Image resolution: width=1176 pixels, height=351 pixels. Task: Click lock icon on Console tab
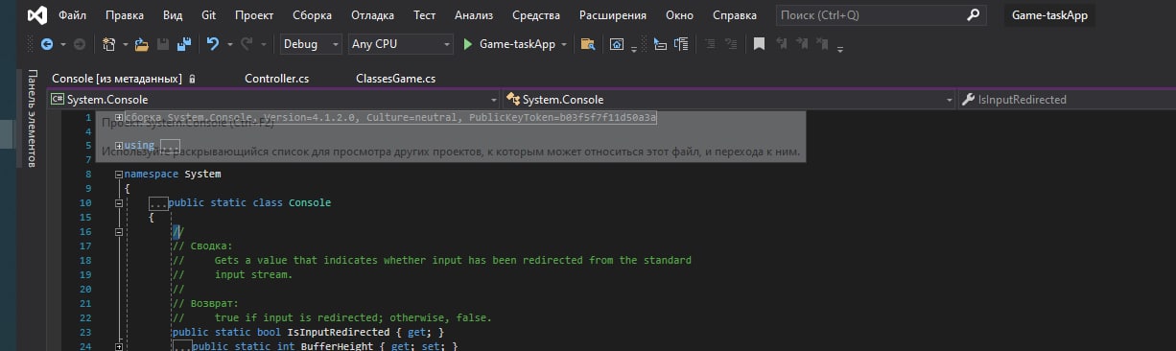click(192, 79)
